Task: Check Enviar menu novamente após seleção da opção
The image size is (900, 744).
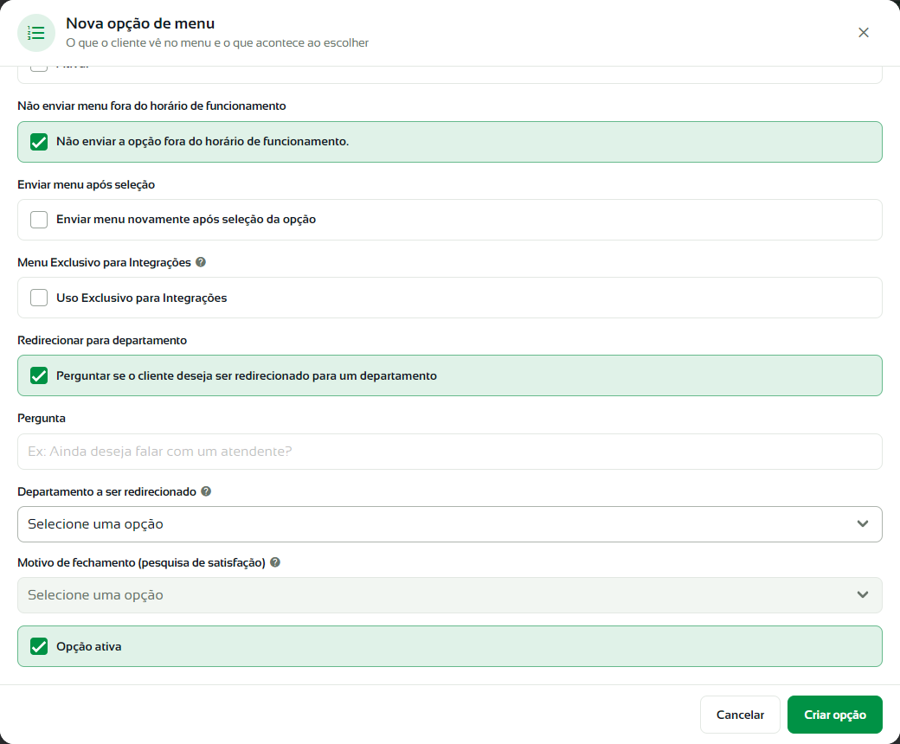Action: 39,220
